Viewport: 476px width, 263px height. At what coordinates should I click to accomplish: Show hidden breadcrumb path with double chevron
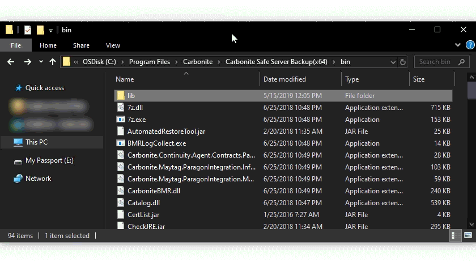pyautogui.click(x=76, y=62)
